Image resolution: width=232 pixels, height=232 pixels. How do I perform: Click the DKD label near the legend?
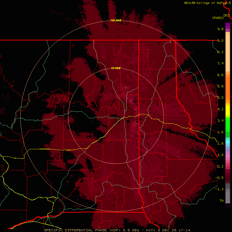(227, 15)
